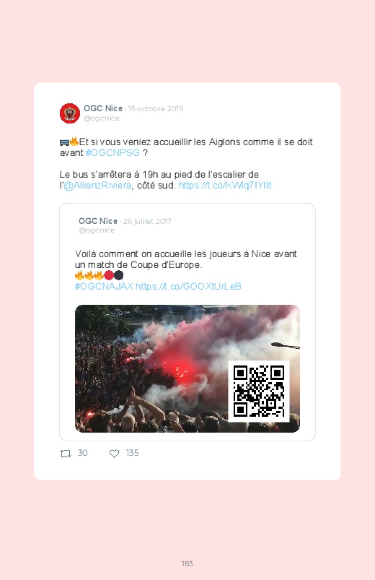375x580 pixels.
Task: Click the QR code on the photo
Action: pyautogui.click(x=259, y=391)
